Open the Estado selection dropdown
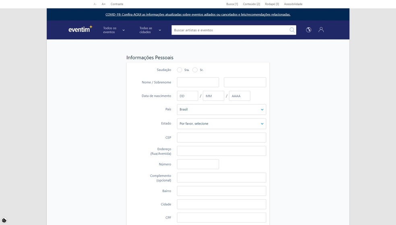Viewport: 396px width, 225px height. pyautogui.click(x=221, y=124)
